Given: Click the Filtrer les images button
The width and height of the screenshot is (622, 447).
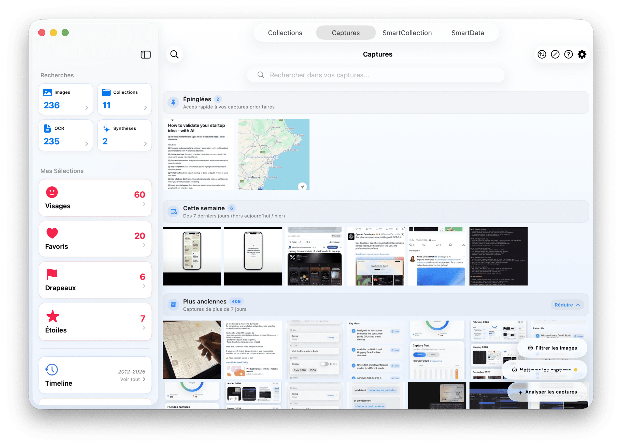Looking at the screenshot, I should (x=552, y=348).
